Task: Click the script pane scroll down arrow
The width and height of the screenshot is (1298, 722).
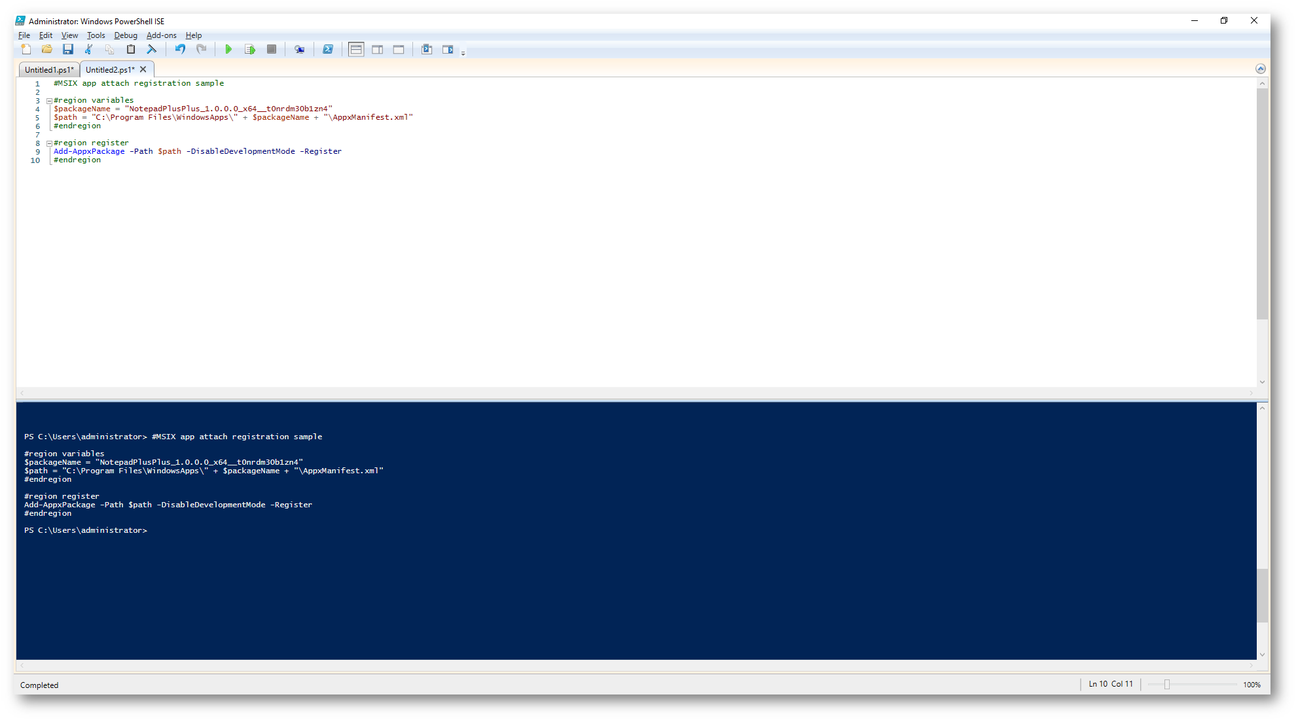Action: [1262, 382]
